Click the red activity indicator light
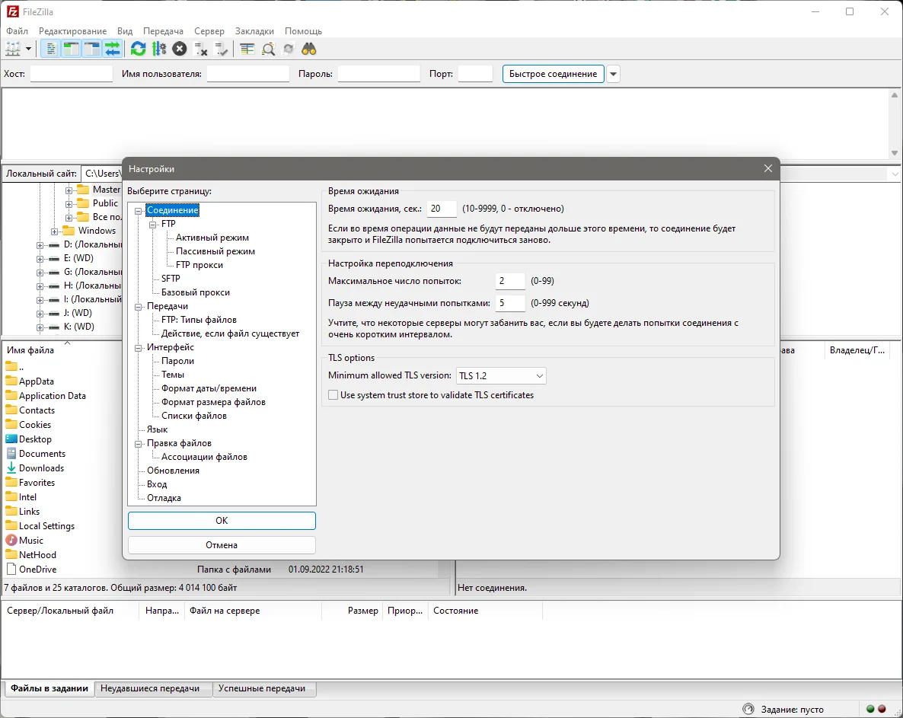Image resolution: width=903 pixels, height=718 pixels. 882,709
